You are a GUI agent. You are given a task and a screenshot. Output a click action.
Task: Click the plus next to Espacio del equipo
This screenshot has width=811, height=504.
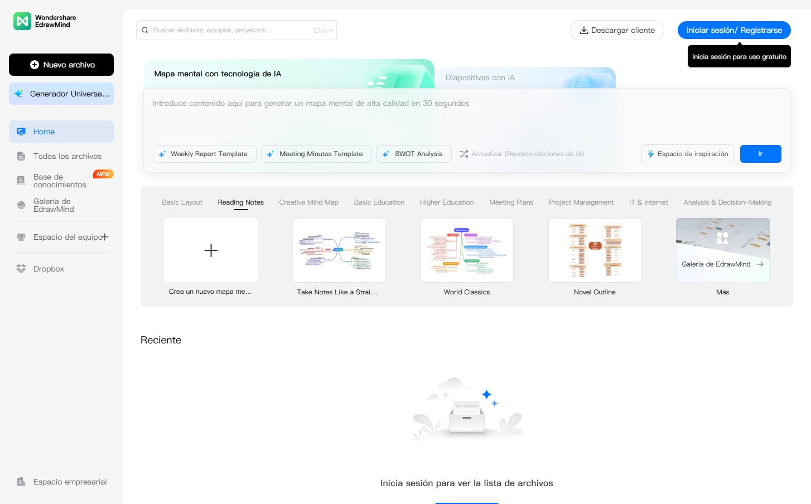104,236
